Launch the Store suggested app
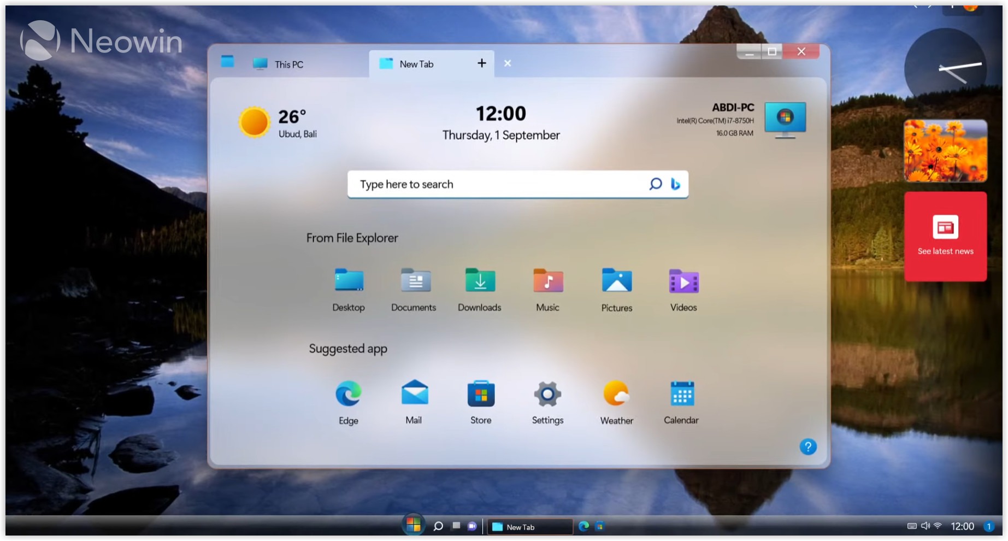The width and height of the screenshot is (1008, 541). point(481,393)
